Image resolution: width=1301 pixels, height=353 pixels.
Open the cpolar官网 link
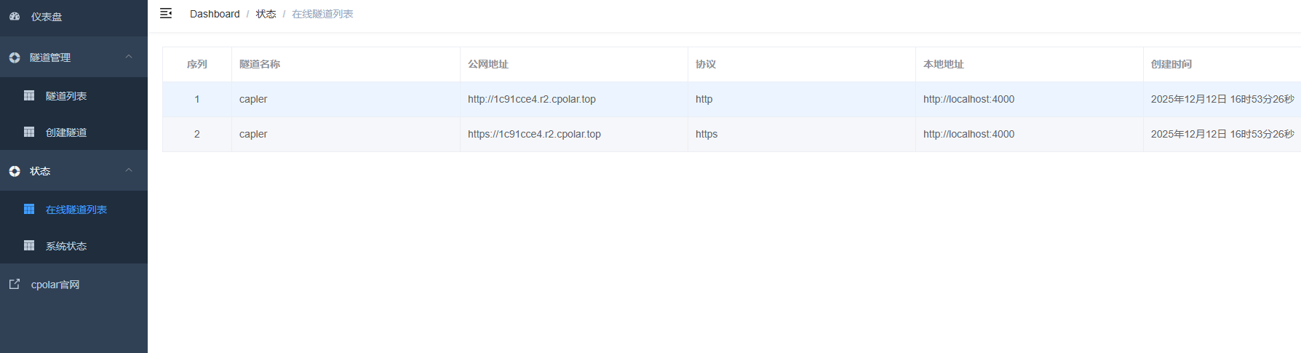55,285
